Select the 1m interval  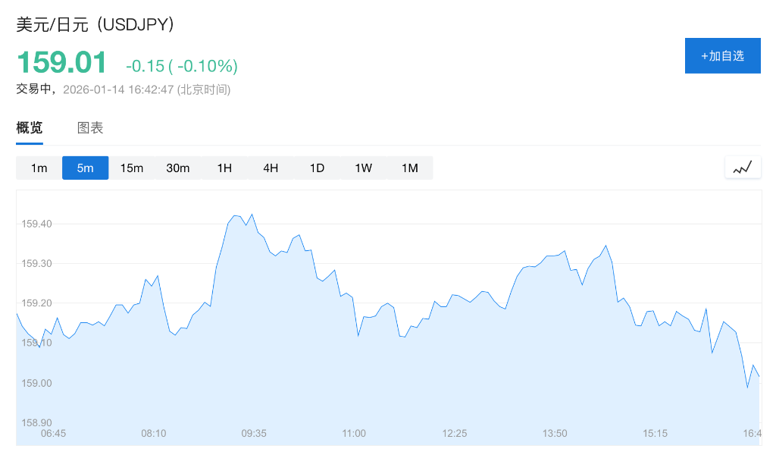click(x=39, y=168)
